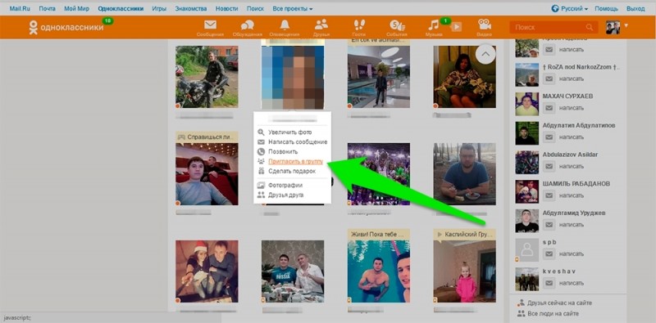
Task: Click the search magnifier icon
Action: [590, 27]
